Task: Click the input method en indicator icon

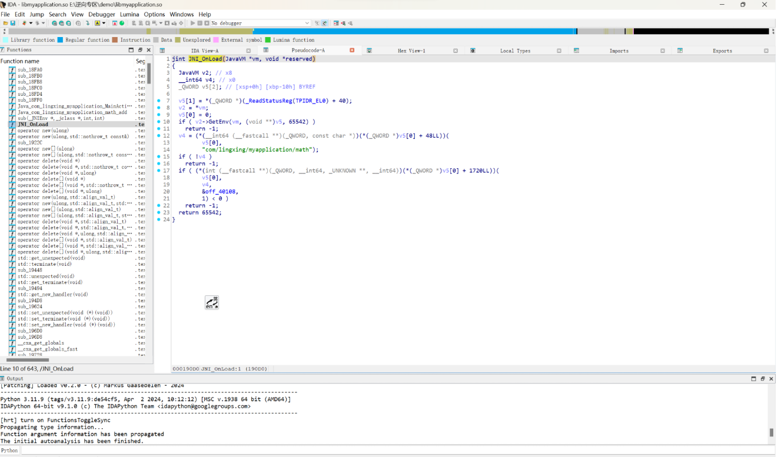Action: pyautogui.click(x=212, y=302)
